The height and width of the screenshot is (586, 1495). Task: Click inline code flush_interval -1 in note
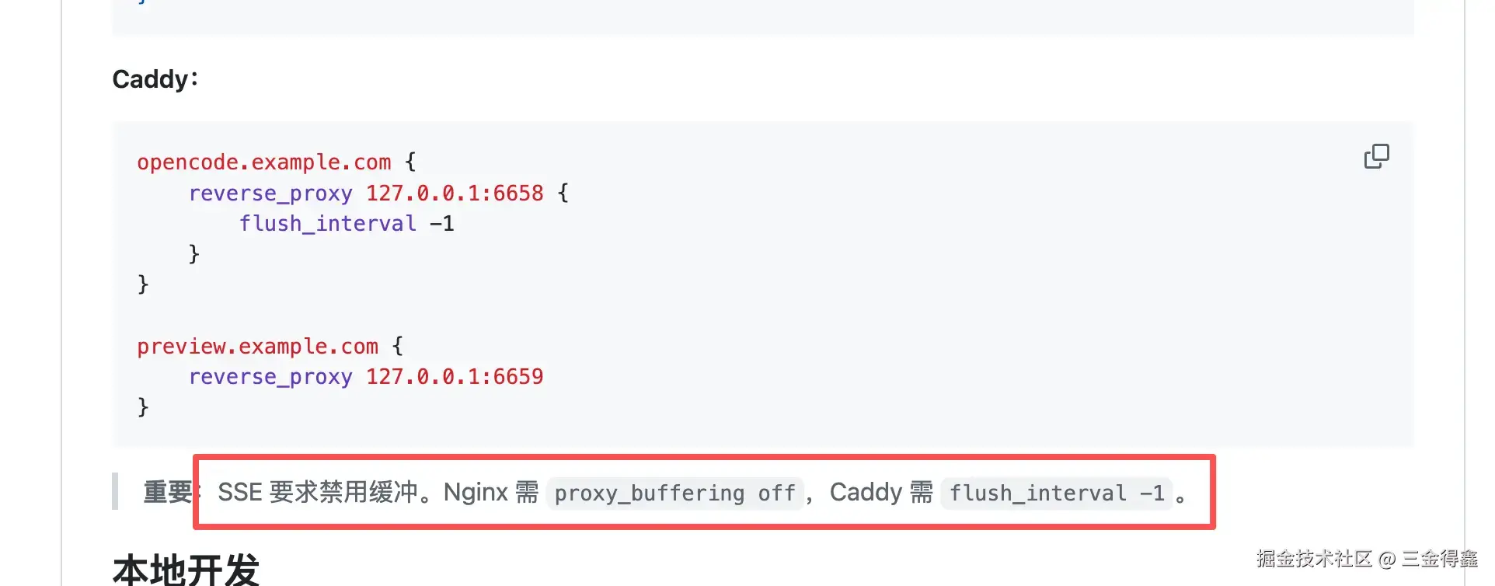pos(1057,493)
